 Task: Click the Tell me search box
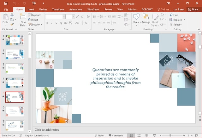coord(164,9)
